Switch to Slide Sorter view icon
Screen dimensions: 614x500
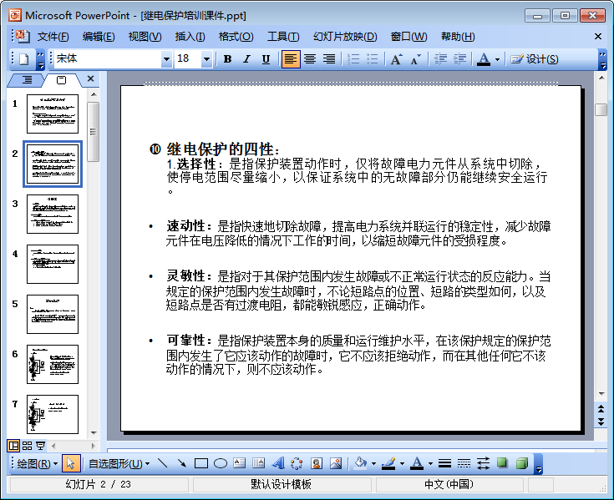[x=27, y=445]
